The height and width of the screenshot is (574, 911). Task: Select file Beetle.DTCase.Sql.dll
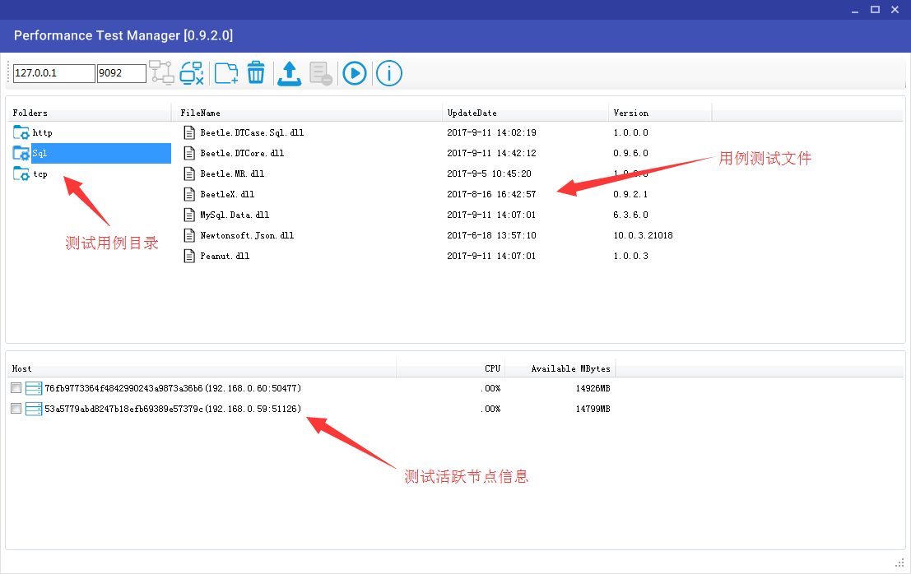(x=252, y=133)
